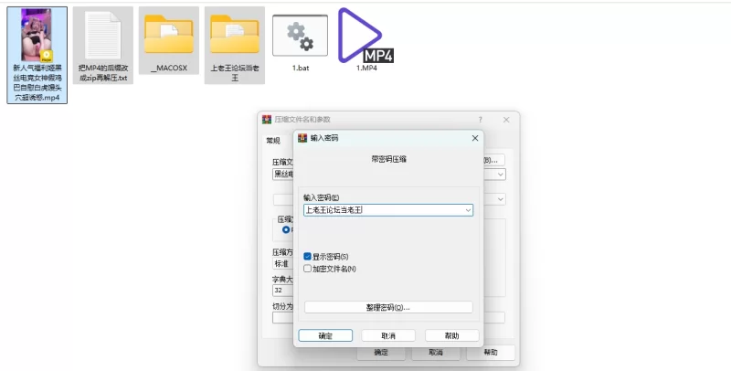Viewport: 731px width, 371px height.
Task: Click inside the 输入密码 text field
Action: tap(382, 210)
